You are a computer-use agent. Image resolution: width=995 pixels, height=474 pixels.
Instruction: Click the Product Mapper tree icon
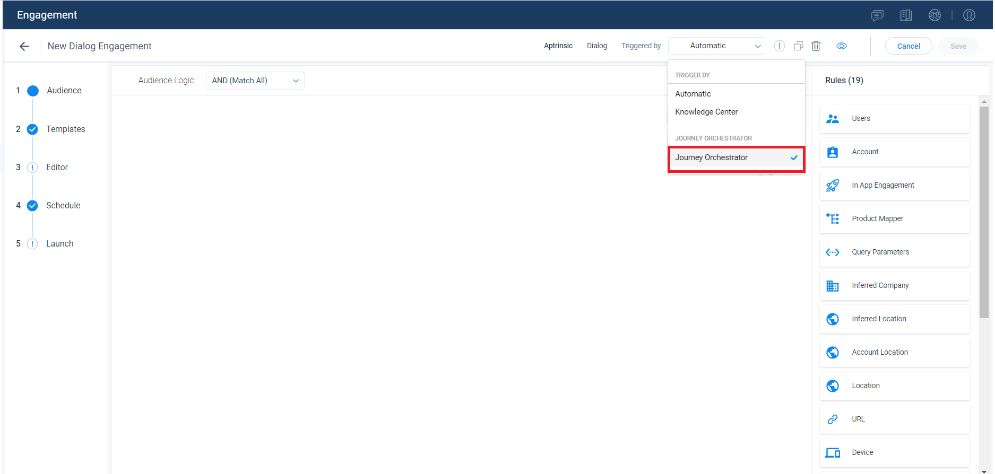pyautogui.click(x=833, y=218)
